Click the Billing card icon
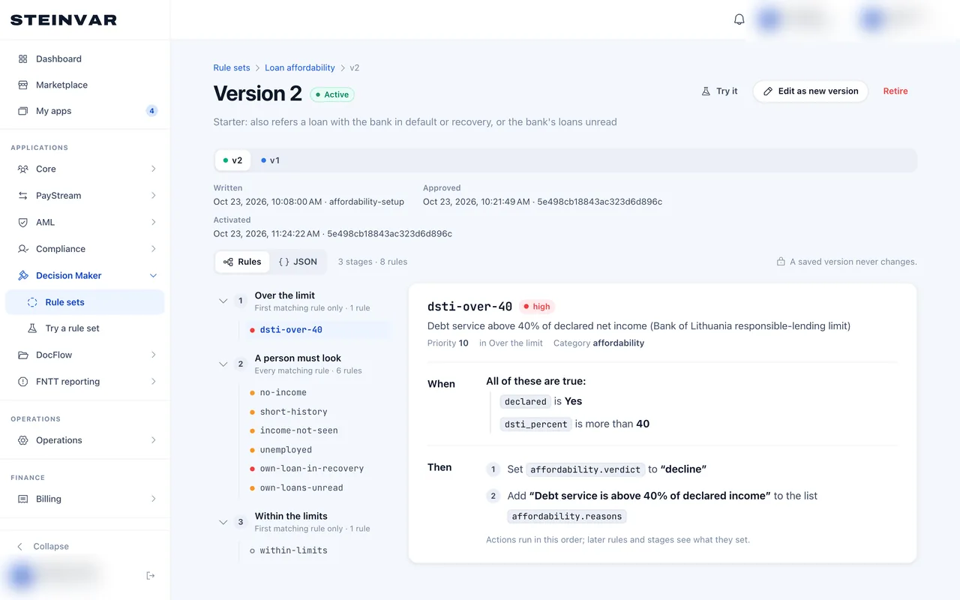Viewport: 960px width, 600px height. click(x=22, y=499)
